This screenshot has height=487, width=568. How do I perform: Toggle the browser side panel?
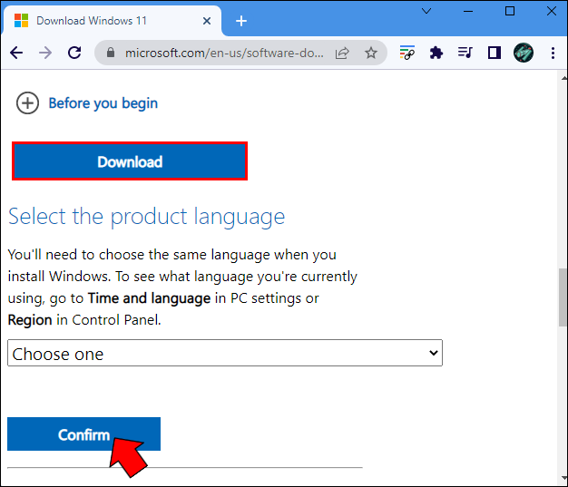[x=495, y=53]
